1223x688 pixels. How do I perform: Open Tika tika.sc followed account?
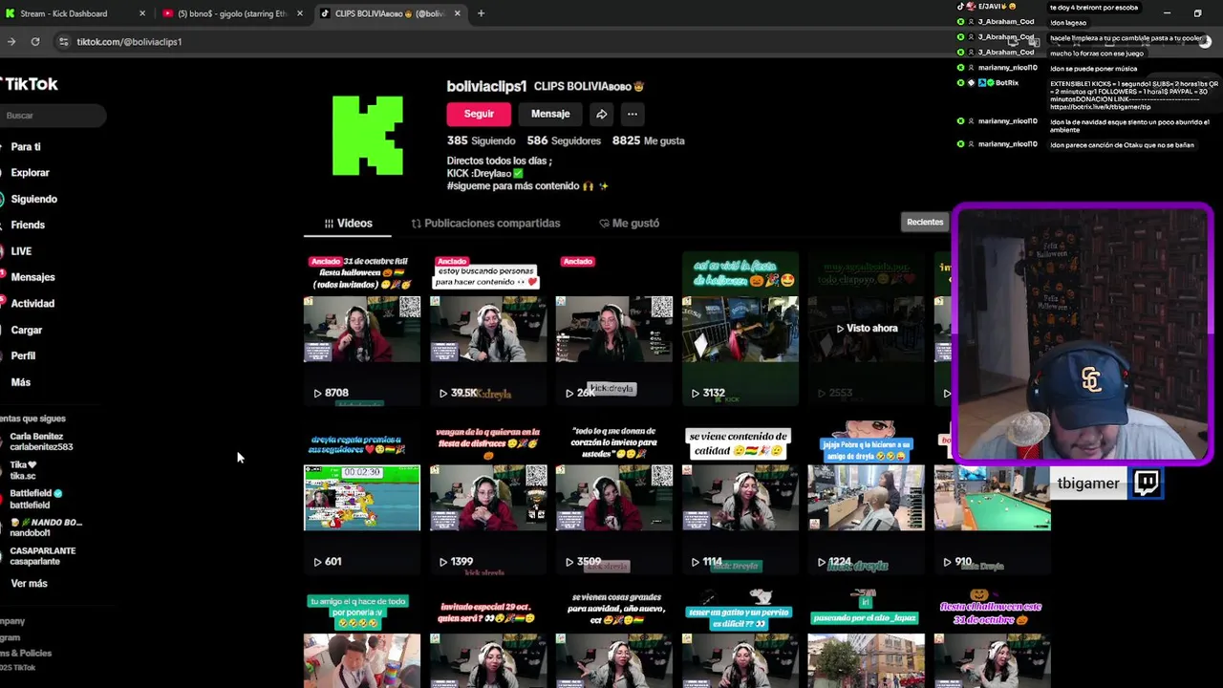(24, 470)
